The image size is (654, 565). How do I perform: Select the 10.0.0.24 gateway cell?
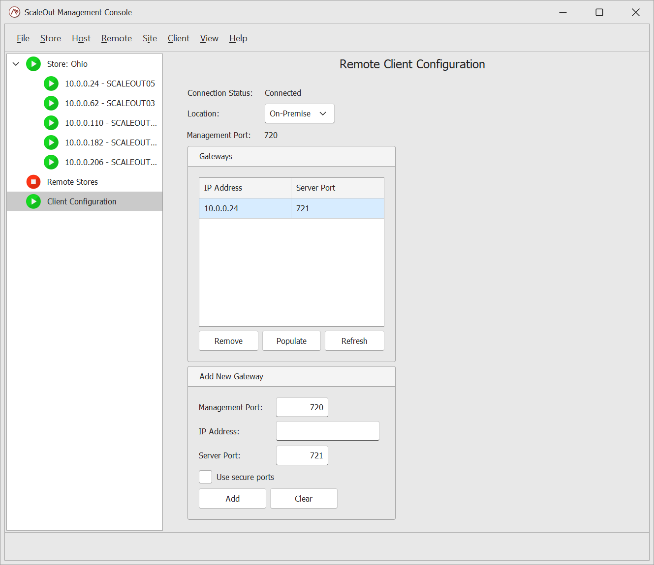(x=245, y=208)
